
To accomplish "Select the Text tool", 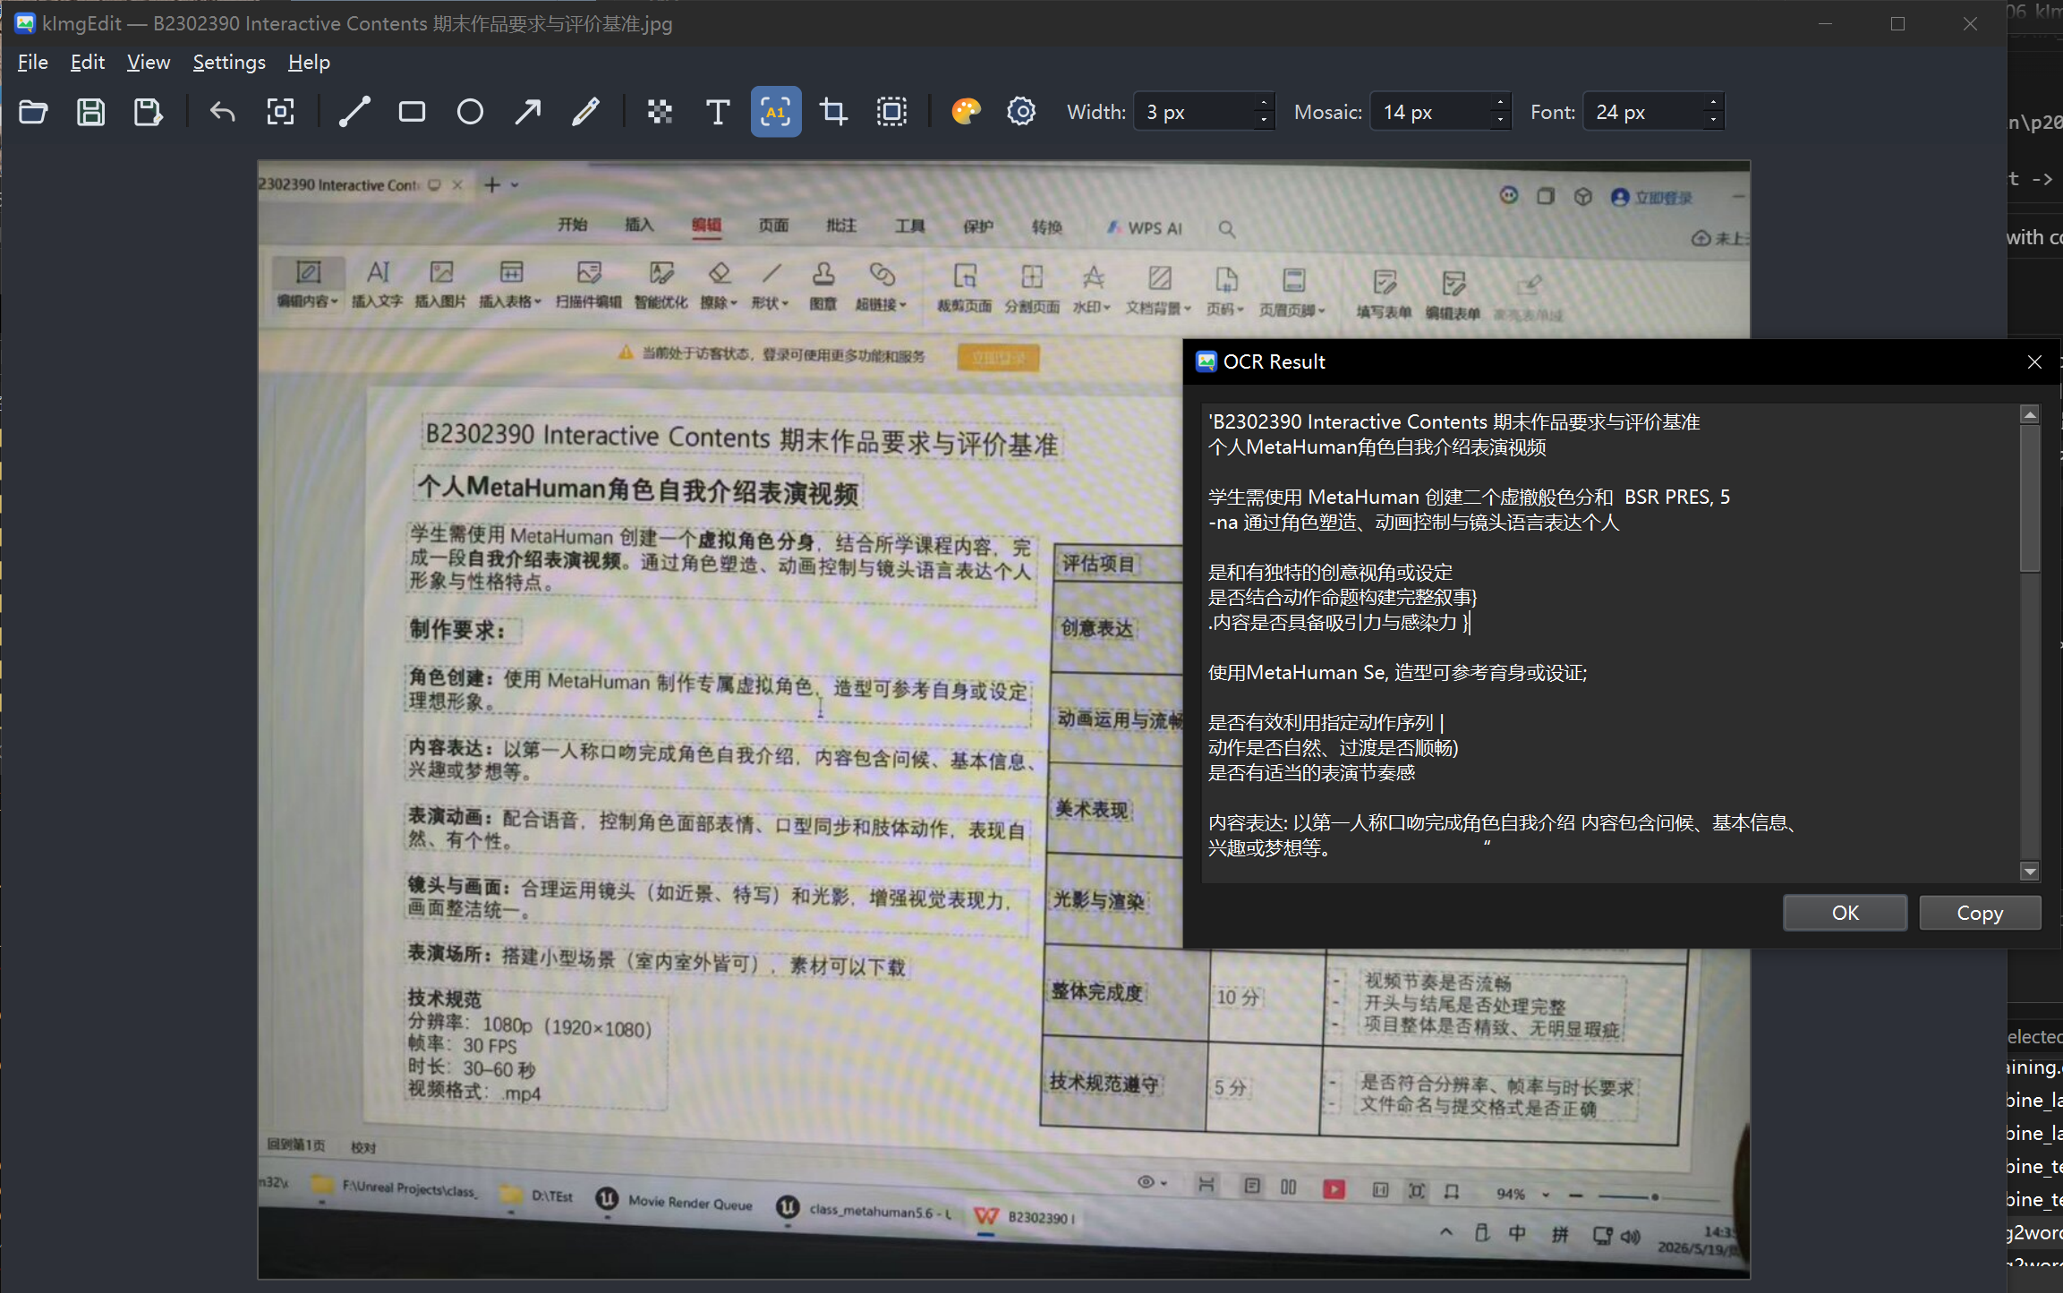I will [717, 112].
